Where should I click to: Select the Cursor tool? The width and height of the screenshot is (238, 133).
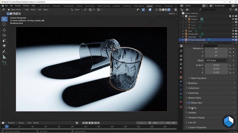coord(4,24)
